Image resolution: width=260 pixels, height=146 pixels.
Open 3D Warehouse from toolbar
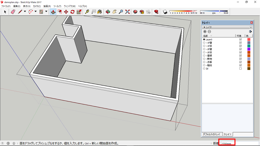pyautogui.click(x=135, y=12)
